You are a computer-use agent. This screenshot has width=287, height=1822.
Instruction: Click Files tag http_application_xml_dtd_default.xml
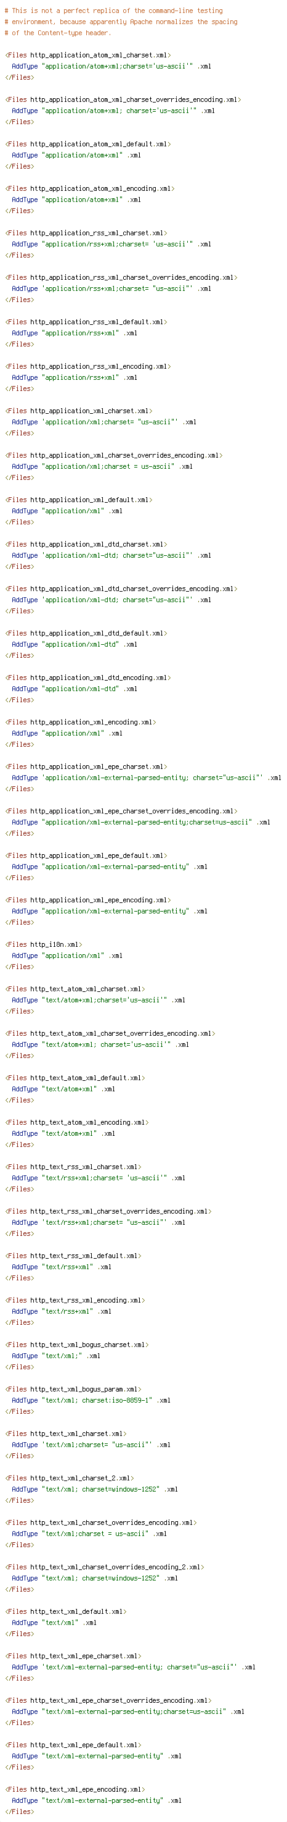pyautogui.click(x=86, y=634)
